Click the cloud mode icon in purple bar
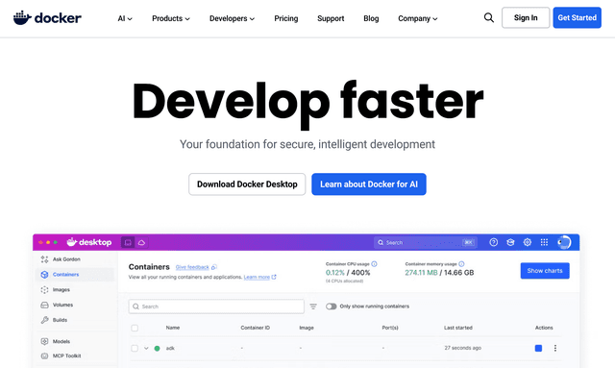615x368 pixels. coord(141,242)
